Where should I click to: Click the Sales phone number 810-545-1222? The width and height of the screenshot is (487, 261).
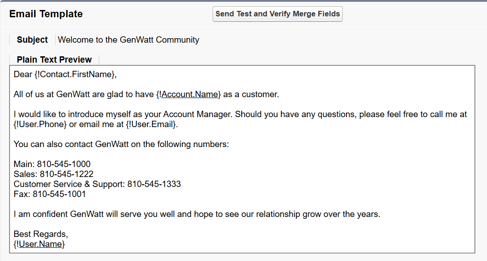pyautogui.click(x=66, y=174)
